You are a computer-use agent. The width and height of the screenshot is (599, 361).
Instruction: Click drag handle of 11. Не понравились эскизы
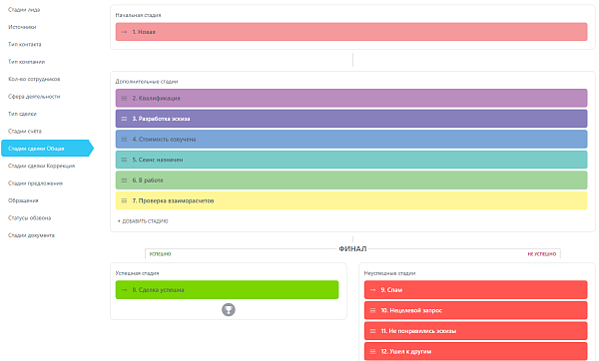click(372, 331)
